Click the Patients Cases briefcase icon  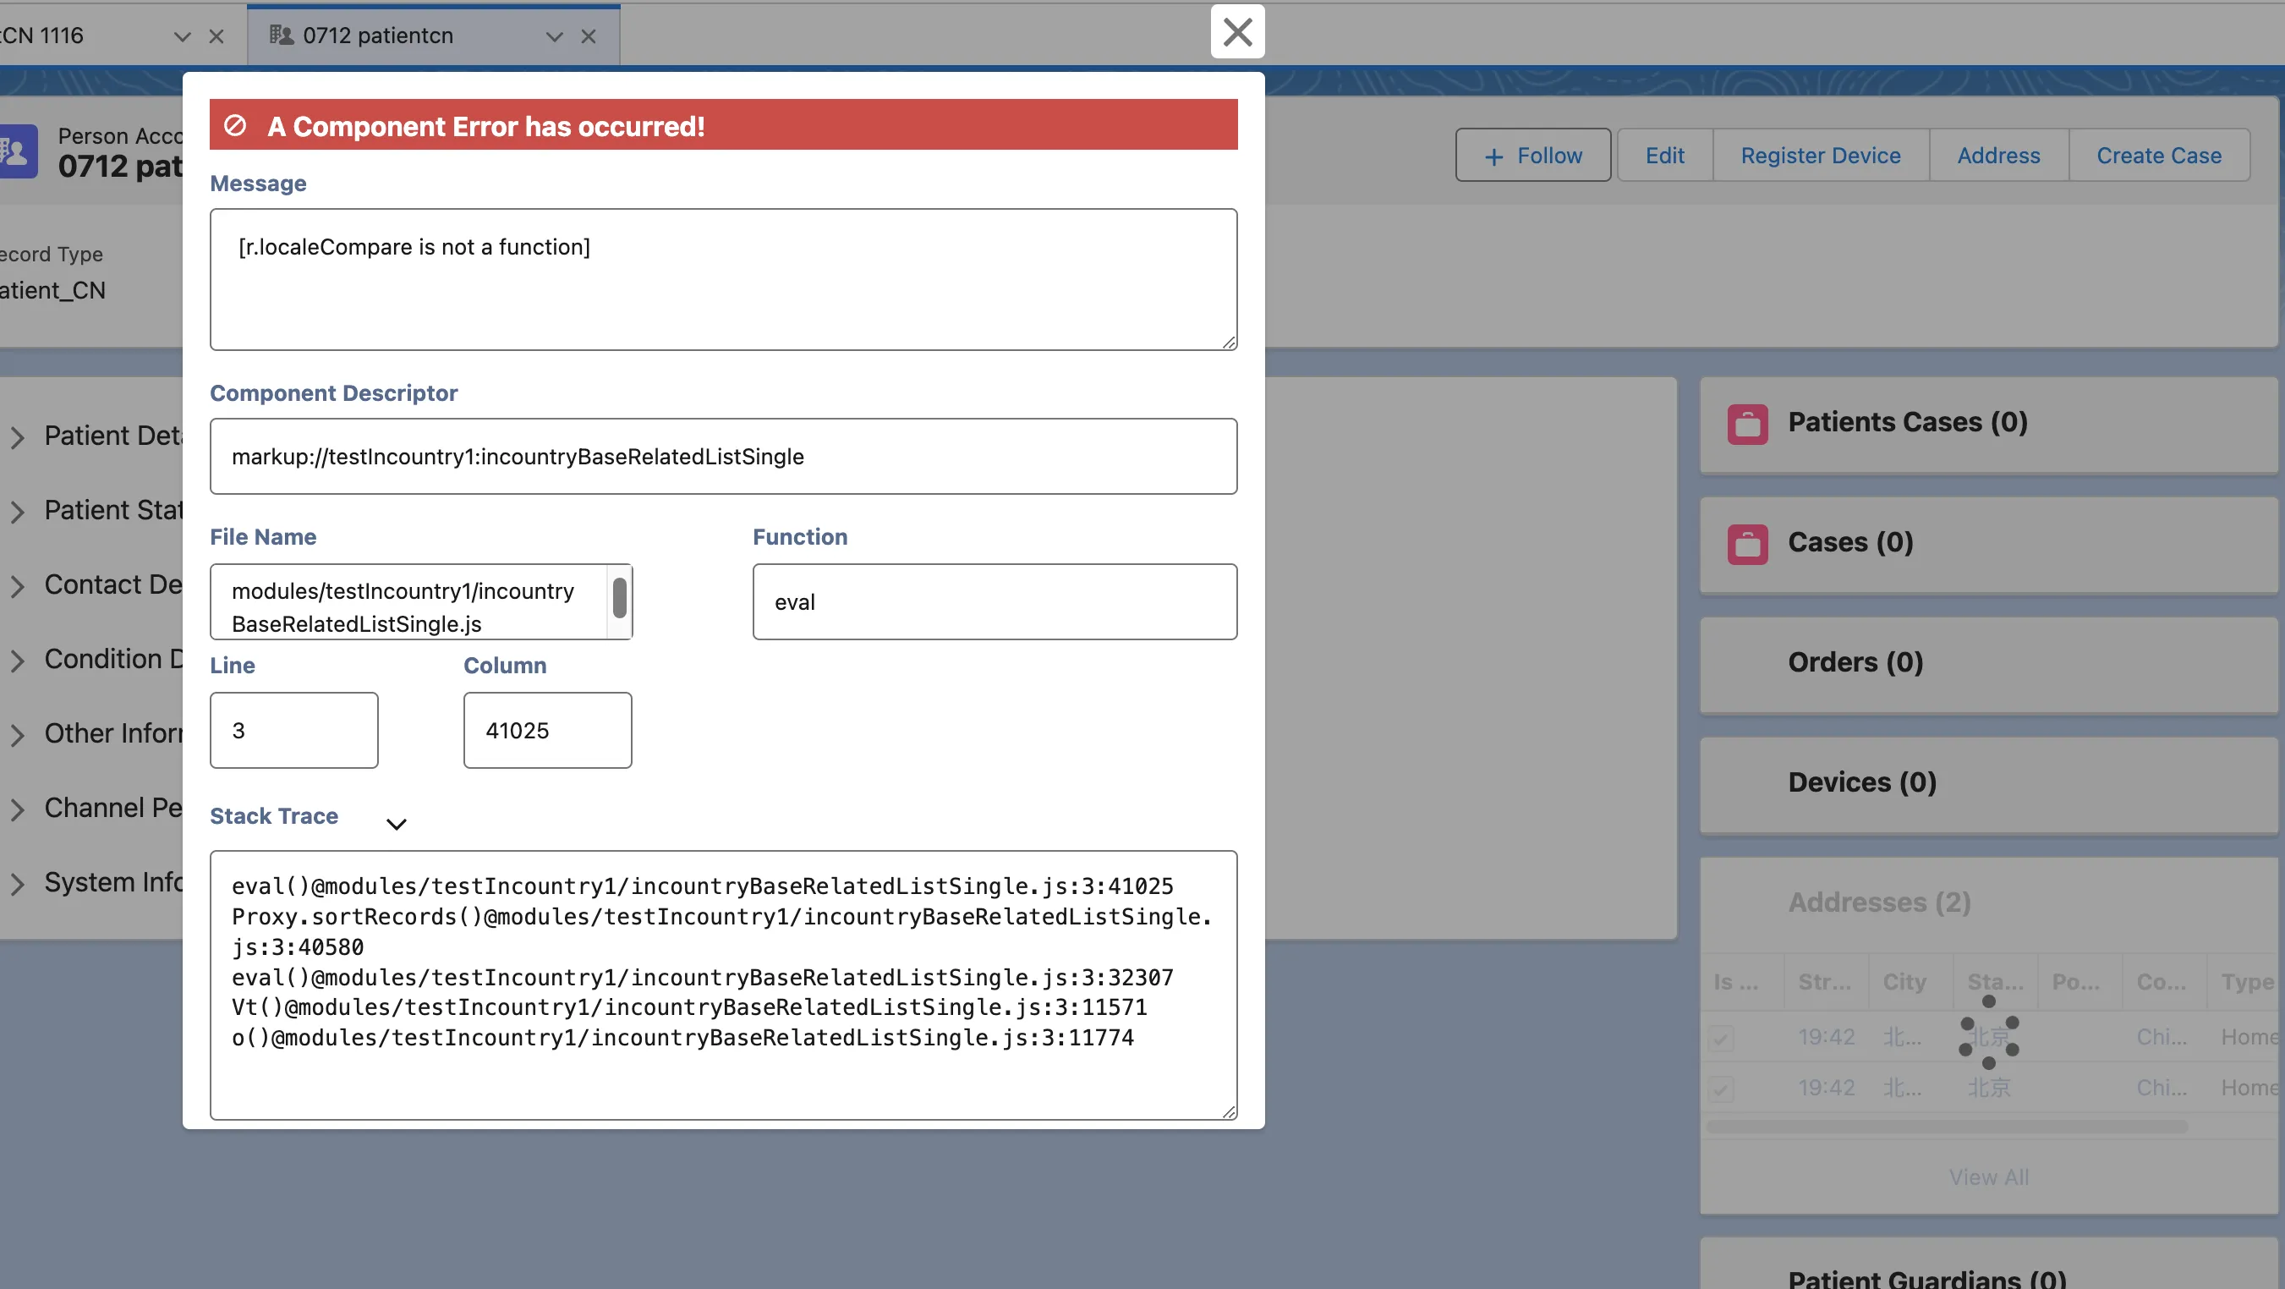[x=1746, y=423]
